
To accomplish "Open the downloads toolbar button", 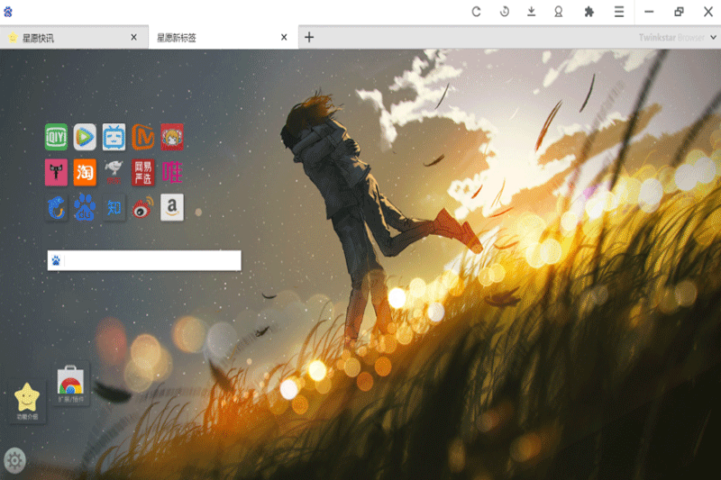I will pyautogui.click(x=532, y=12).
